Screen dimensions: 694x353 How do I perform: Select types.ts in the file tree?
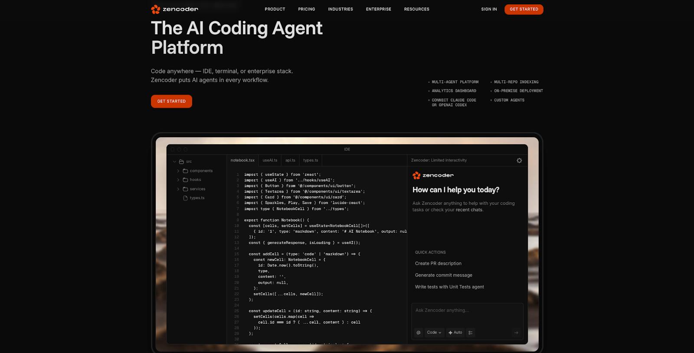pyautogui.click(x=197, y=198)
